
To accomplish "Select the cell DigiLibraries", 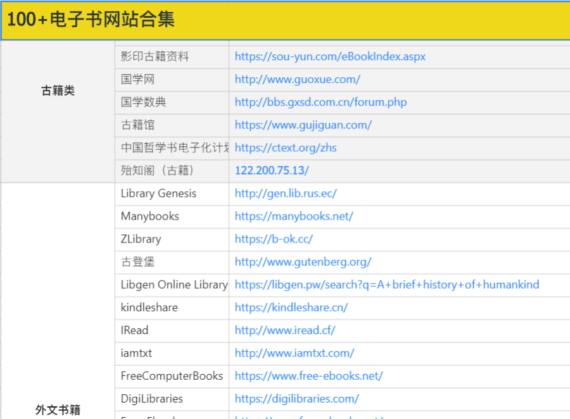I will click(x=172, y=399).
